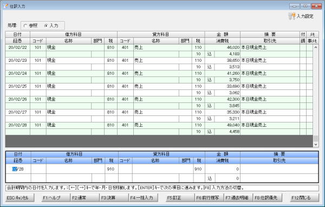Click the 摘要 field in entry row
325x207 pixels.
tap(279, 169)
